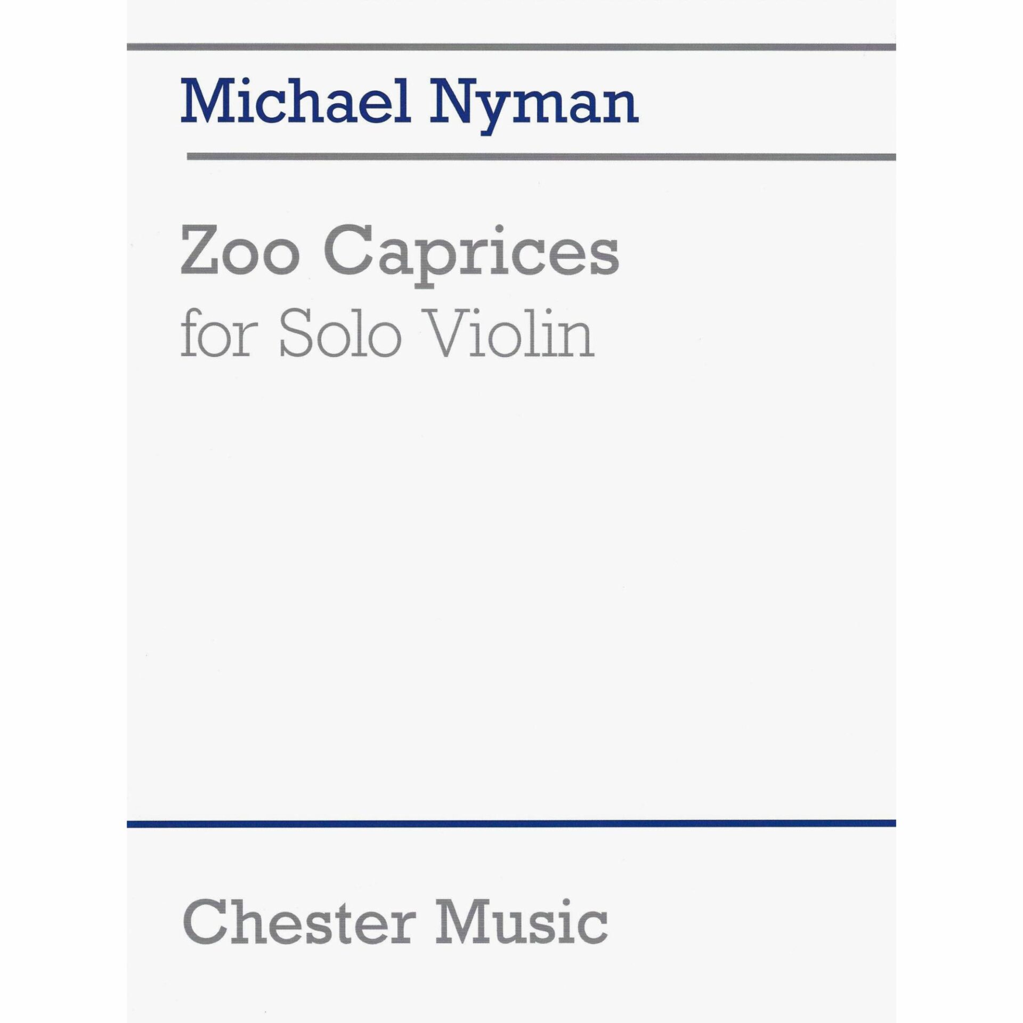1023x1023 pixels.
Task: Click the top gray horizontal rule
Action: click(x=511, y=47)
